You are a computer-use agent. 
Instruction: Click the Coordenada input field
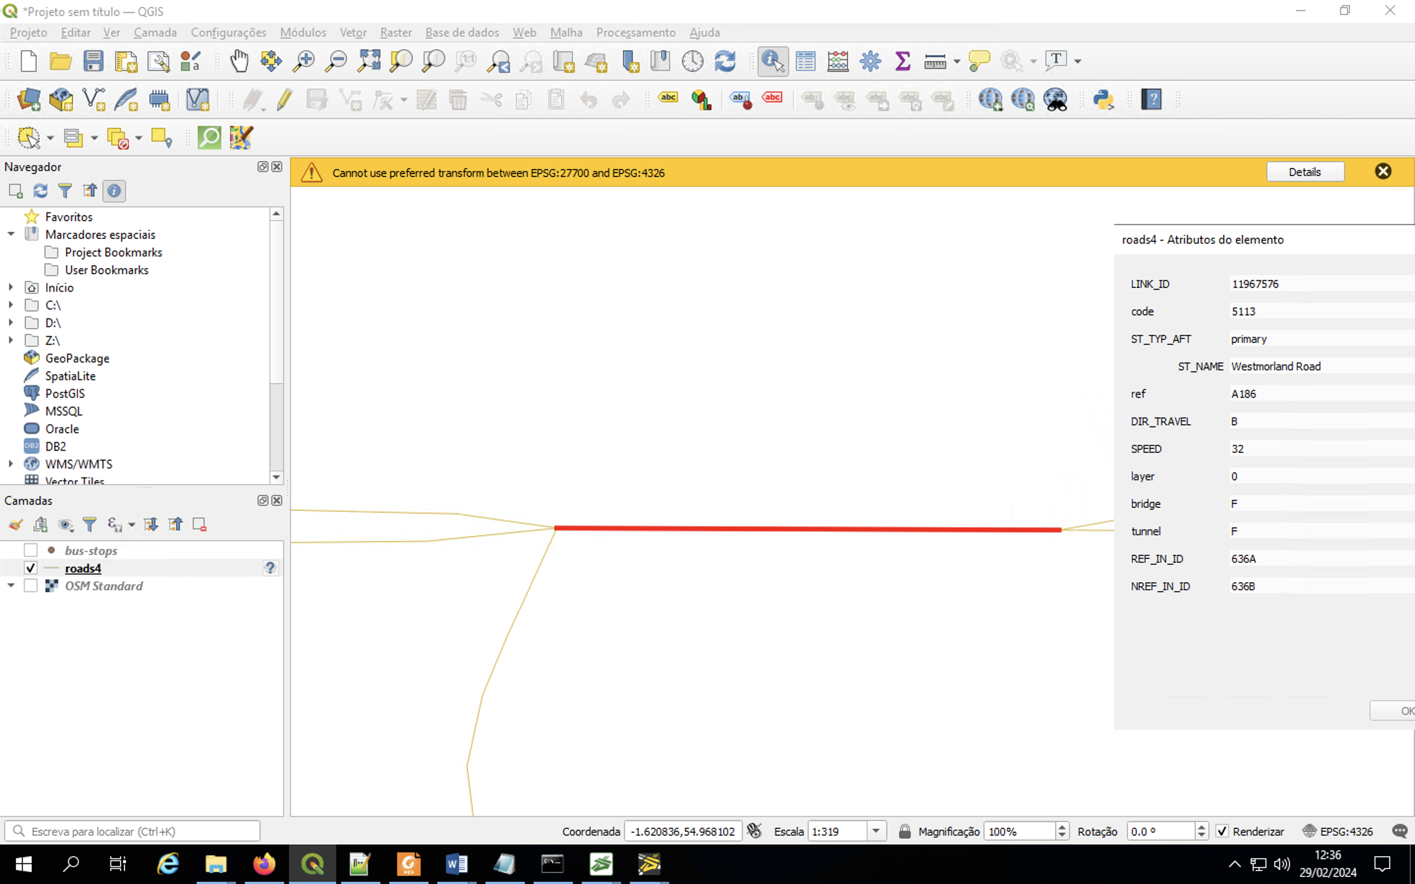(683, 831)
